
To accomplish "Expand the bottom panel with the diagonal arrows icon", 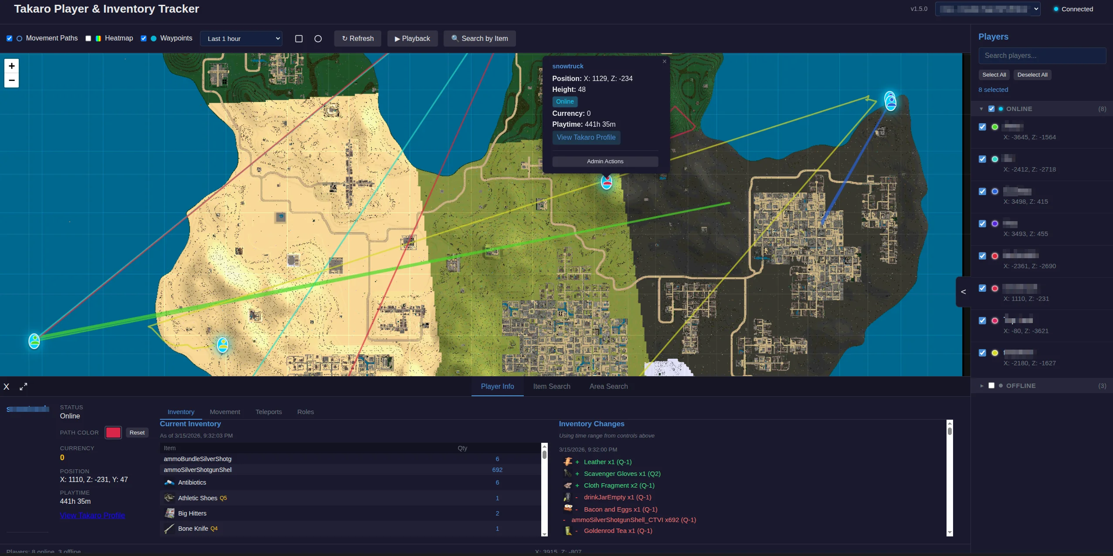I will click(24, 386).
